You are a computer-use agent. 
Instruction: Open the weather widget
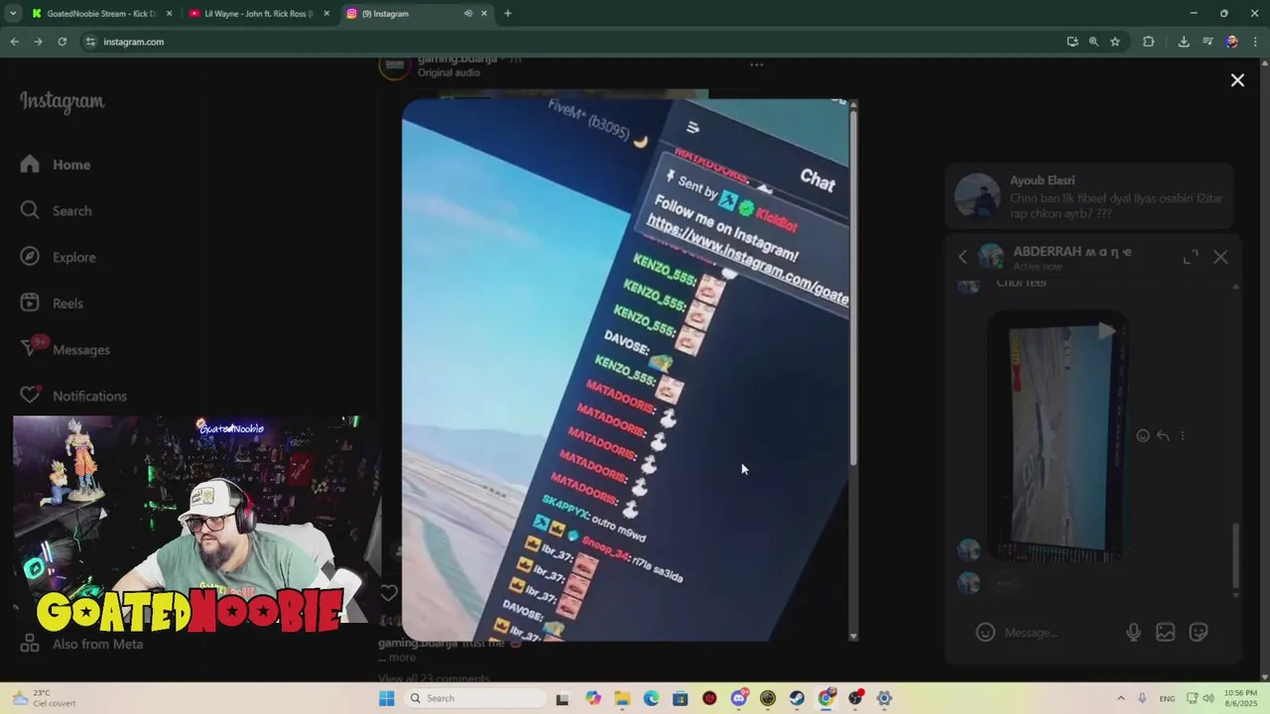coord(45,698)
